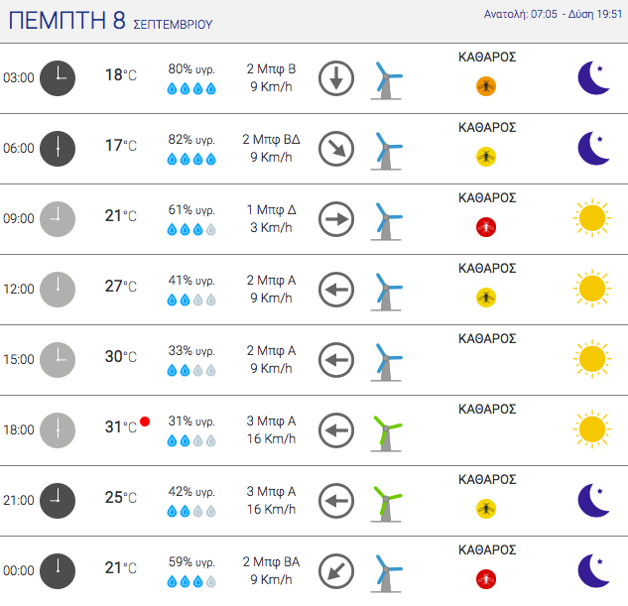Click the red mosquito icon at 09:00
Screen dimensions: 628x606
[486, 227]
